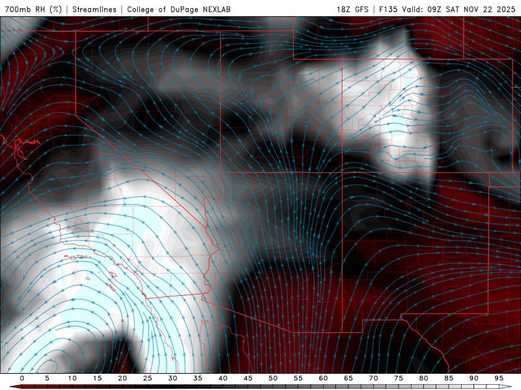Viewport: 521px width, 390px height.
Task: Click the '95' colorbar scale label
Action: pyautogui.click(x=498, y=378)
